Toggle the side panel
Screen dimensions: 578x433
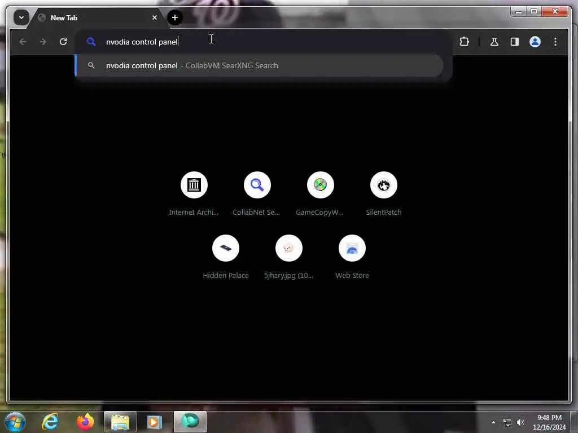coord(515,42)
